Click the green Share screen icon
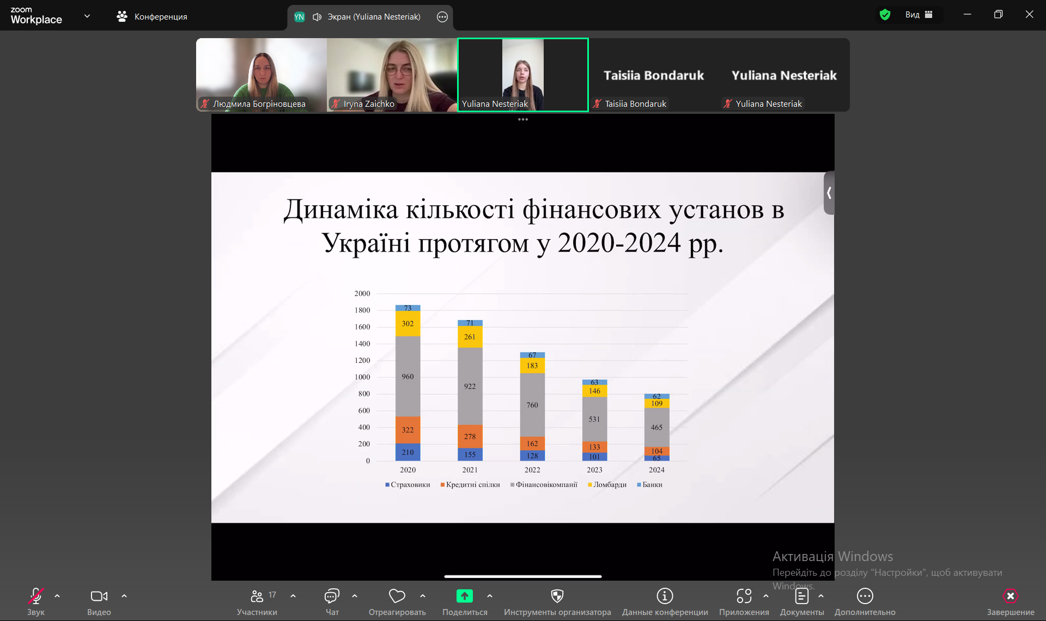Viewport: 1046px width, 621px height. 464,596
